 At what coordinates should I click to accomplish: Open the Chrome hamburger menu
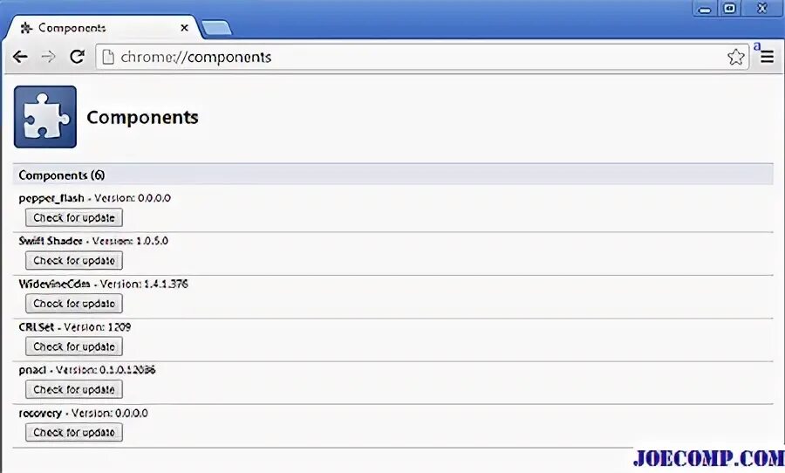[x=767, y=57]
